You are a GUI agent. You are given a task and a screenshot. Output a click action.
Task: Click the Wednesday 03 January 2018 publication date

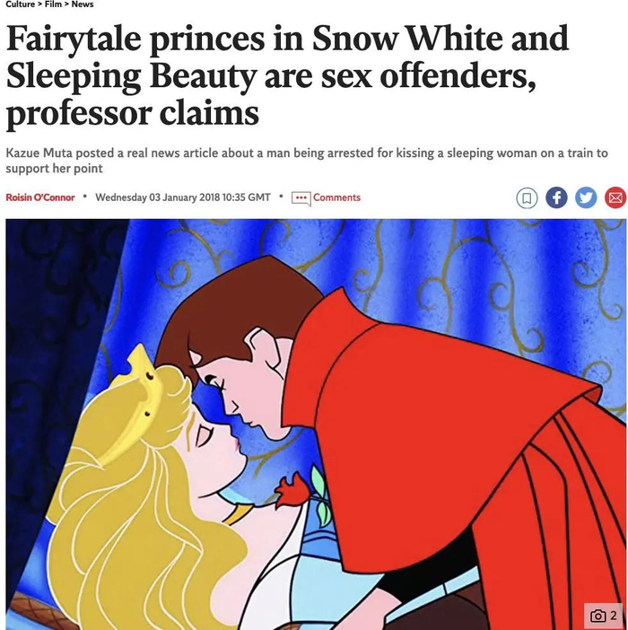[x=183, y=197]
